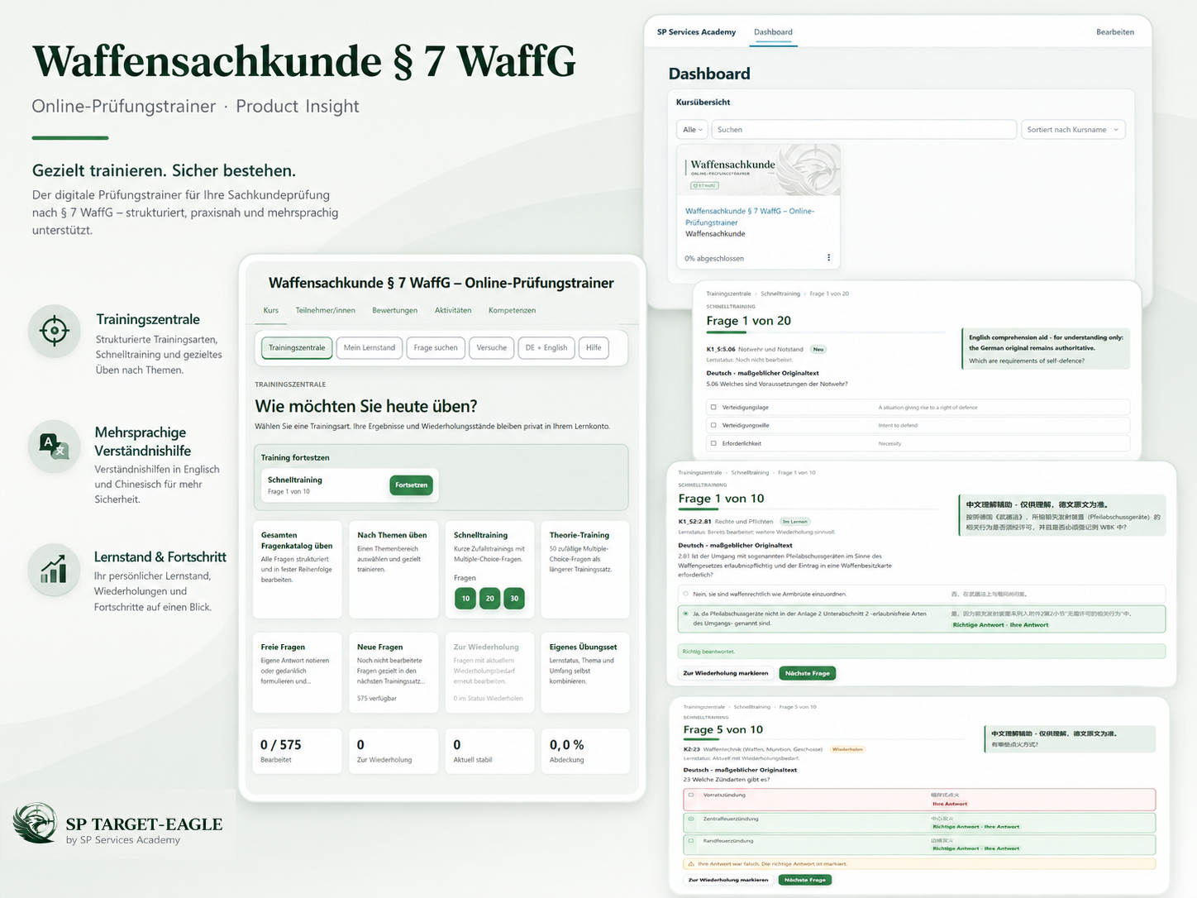Open the Kompetenzen tab
The height and width of the screenshot is (898, 1197).
[x=512, y=310]
